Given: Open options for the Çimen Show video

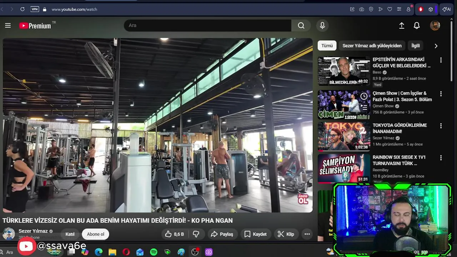Looking at the screenshot, I should pos(441,94).
